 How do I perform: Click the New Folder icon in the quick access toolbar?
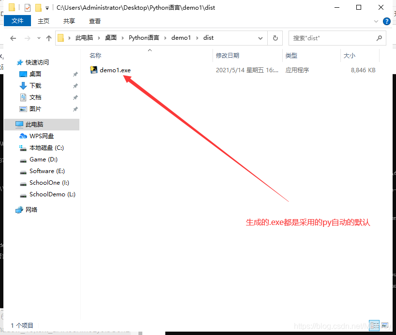pos(39,8)
